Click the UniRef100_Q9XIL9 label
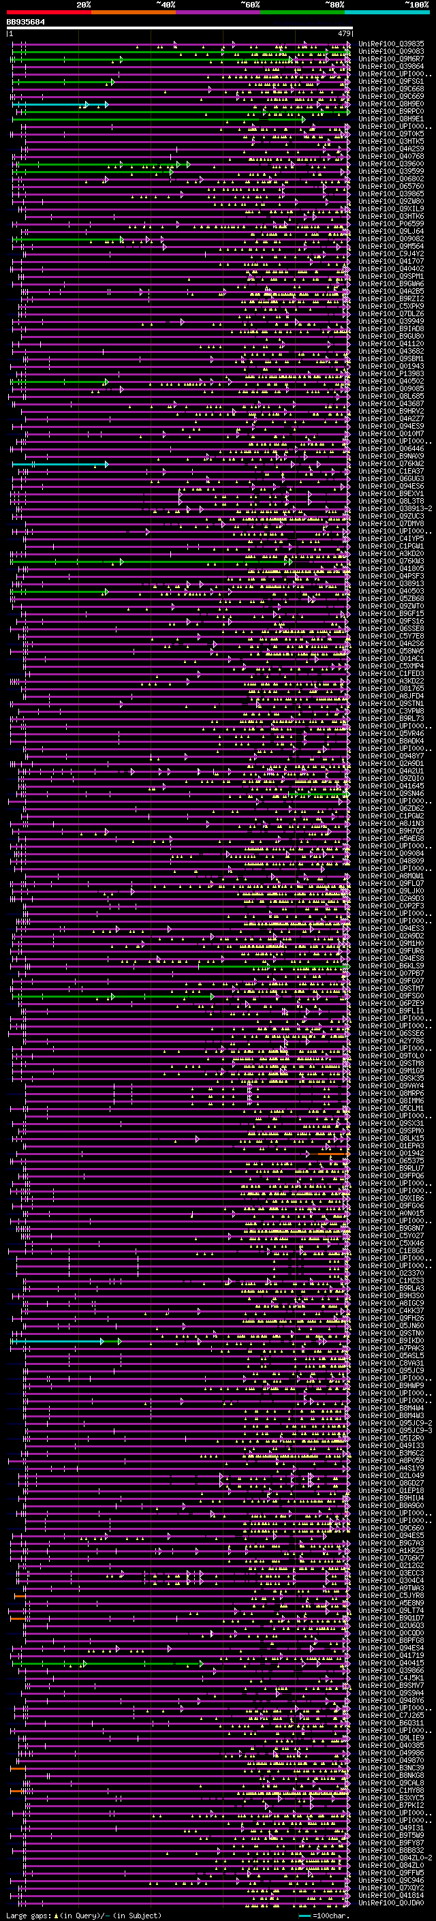436x1921 pixels. [x=391, y=209]
